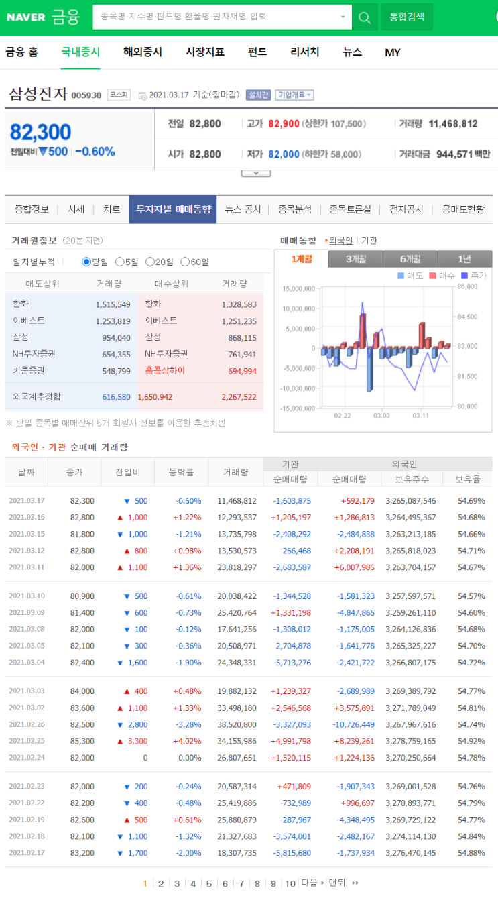The image size is (498, 900).
Task: Open 리서치 menu
Action: (x=305, y=52)
